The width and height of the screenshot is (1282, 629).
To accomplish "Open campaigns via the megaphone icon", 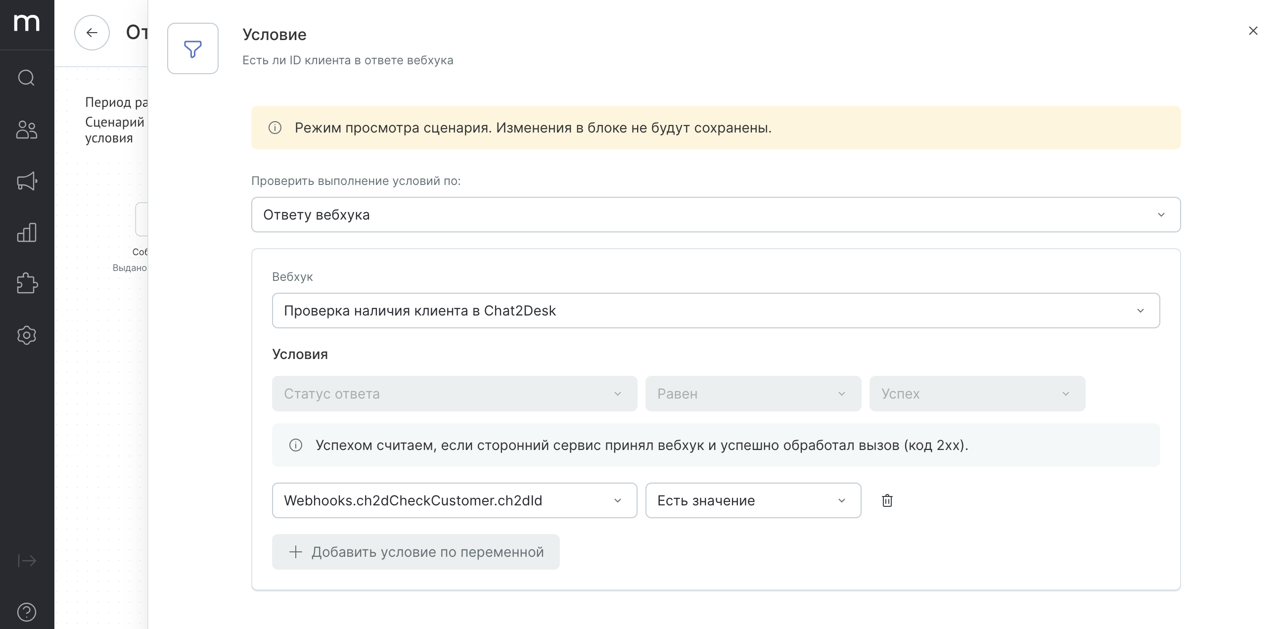I will (x=26, y=181).
